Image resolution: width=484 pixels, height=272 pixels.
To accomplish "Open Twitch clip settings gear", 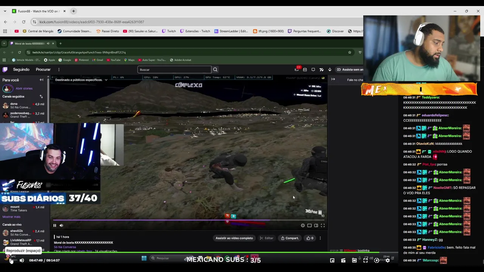I will pos(302,226).
